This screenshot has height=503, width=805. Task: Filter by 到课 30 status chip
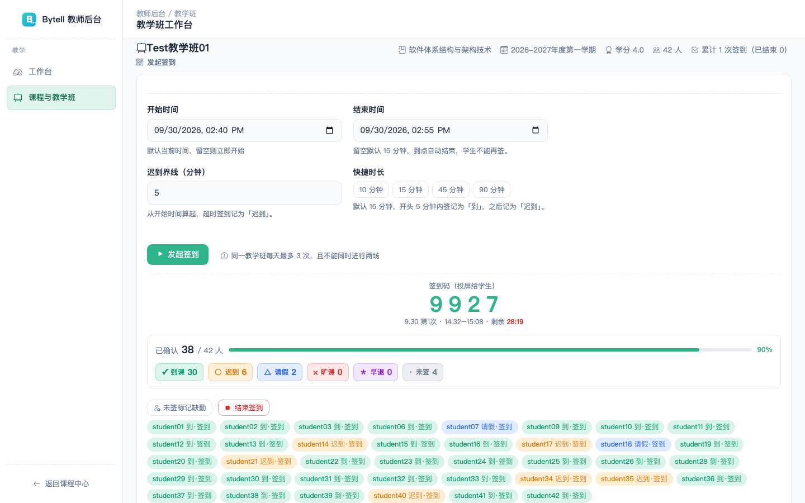pos(179,372)
